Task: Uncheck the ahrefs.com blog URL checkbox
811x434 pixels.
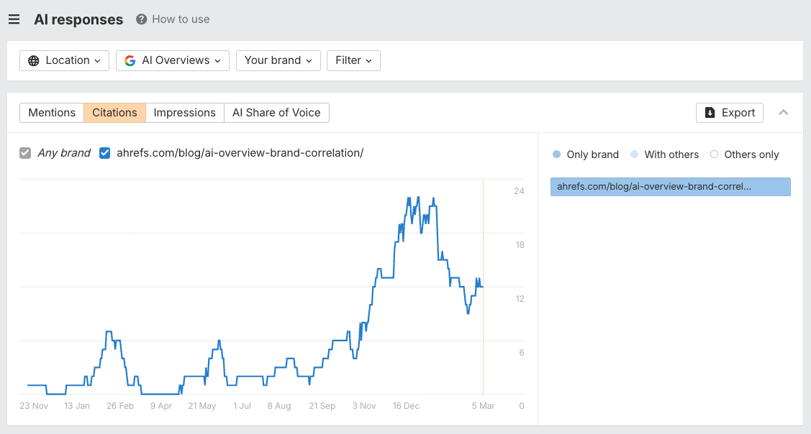Action: click(104, 152)
